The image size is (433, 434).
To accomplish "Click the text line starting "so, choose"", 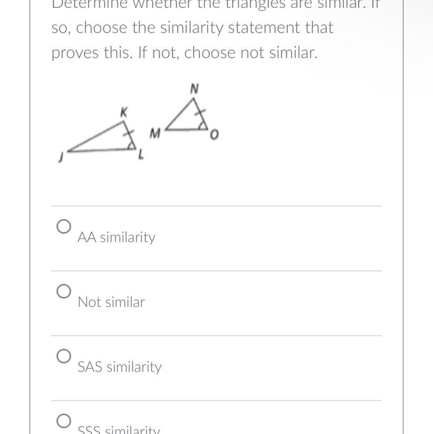I will click(x=192, y=27).
